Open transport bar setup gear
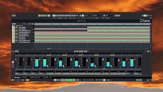Screen dimensions: 163x92 (151, 80)
